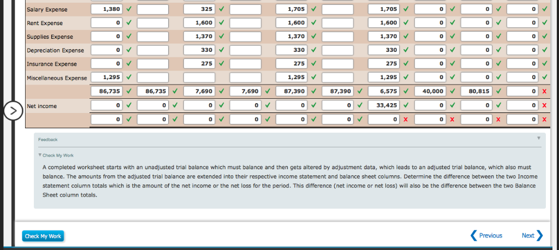Click the Feedback heading text
Screen dimensions: 559x250
(x=48, y=139)
